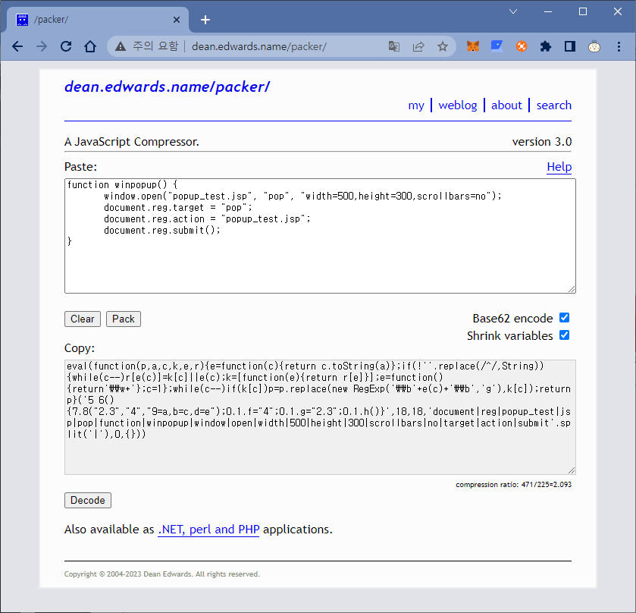Open the blue flag extension icon
Viewport: 636px width, 613px height.
(497, 47)
